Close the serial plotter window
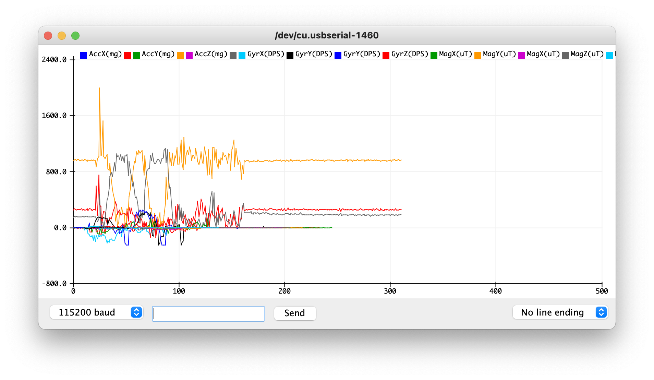The image size is (654, 380). coord(48,36)
